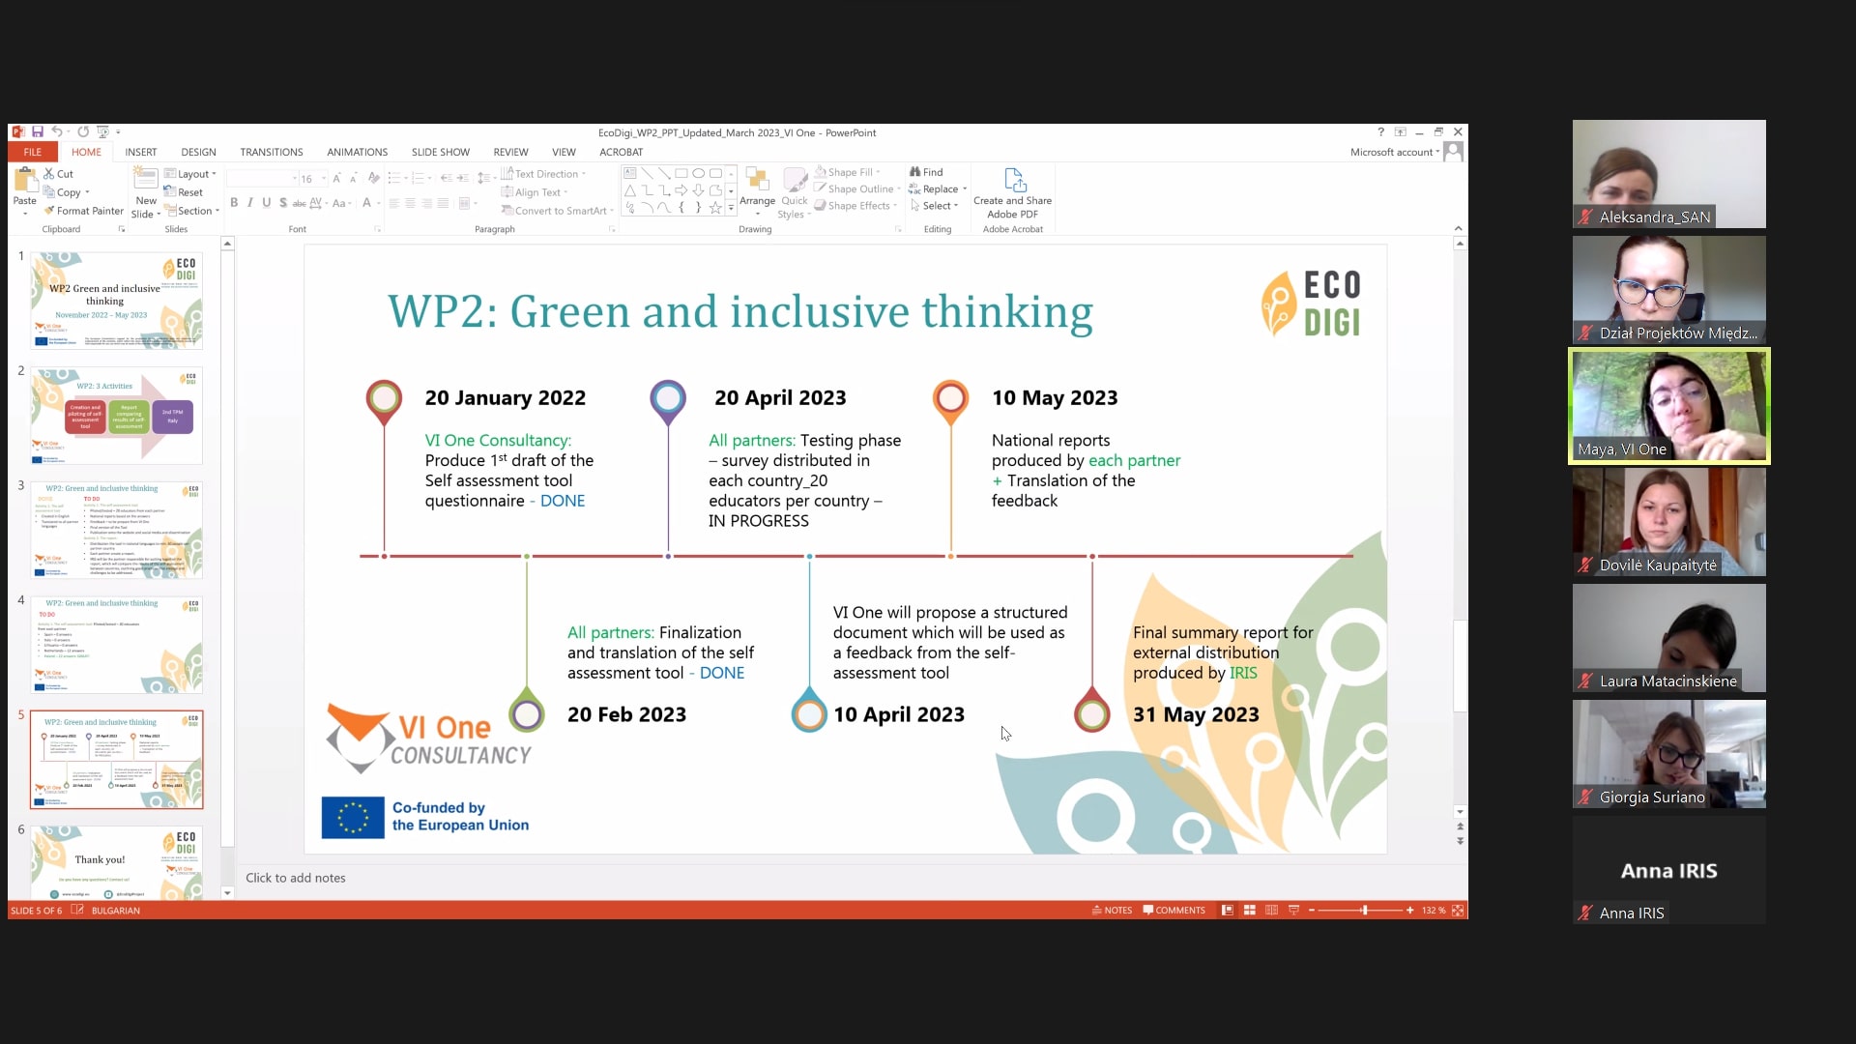Select the Right Arrow shape in the gallery

(x=681, y=190)
